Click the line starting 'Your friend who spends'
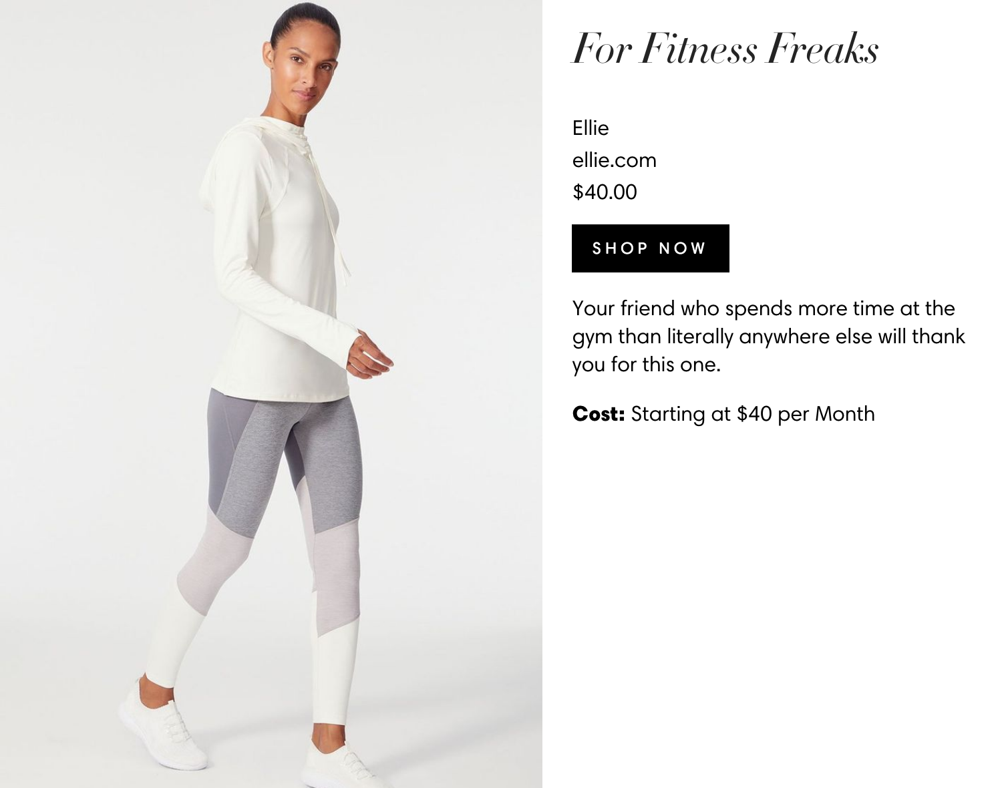The height and width of the screenshot is (788, 998). (x=764, y=309)
